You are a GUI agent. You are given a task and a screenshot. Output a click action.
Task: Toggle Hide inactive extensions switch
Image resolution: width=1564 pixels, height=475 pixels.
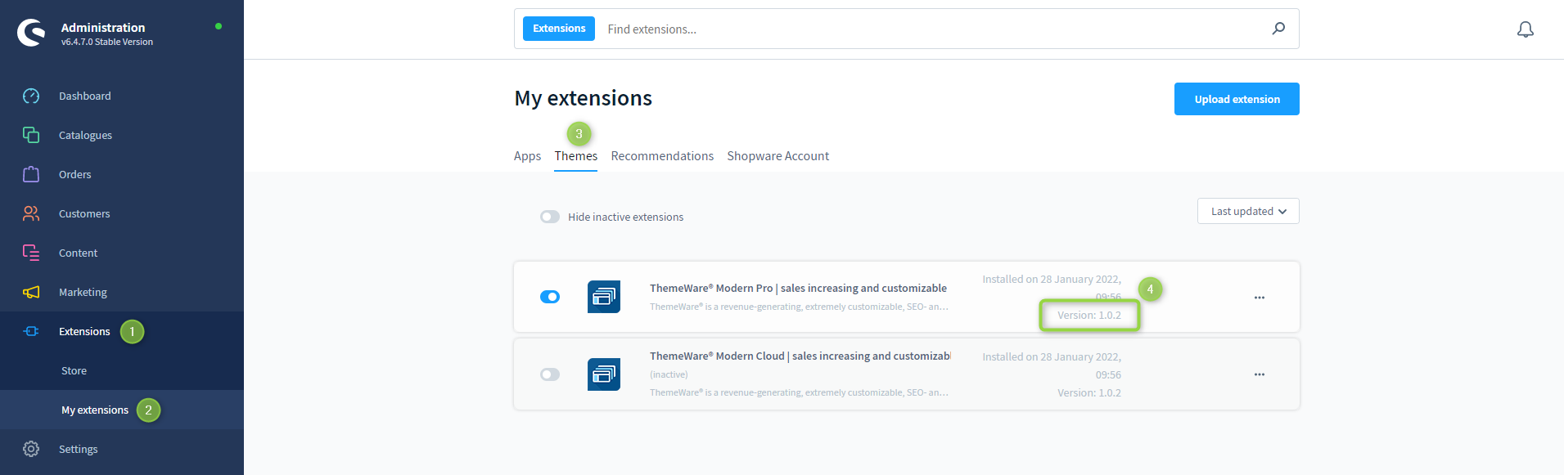(550, 217)
